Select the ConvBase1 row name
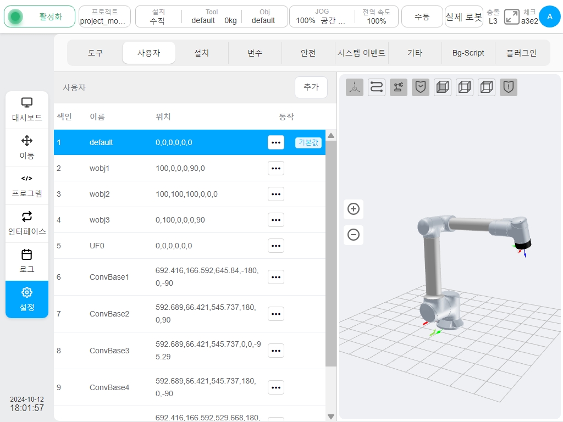 [109, 277]
